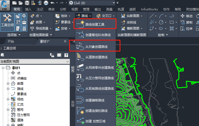Image resolution: width=199 pixels, height=126 pixels.
Task: Switch to the 开始 document tab
Action: pos(11,41)
